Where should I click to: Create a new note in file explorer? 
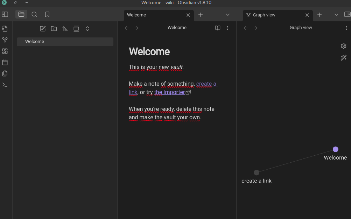point(43,29)
